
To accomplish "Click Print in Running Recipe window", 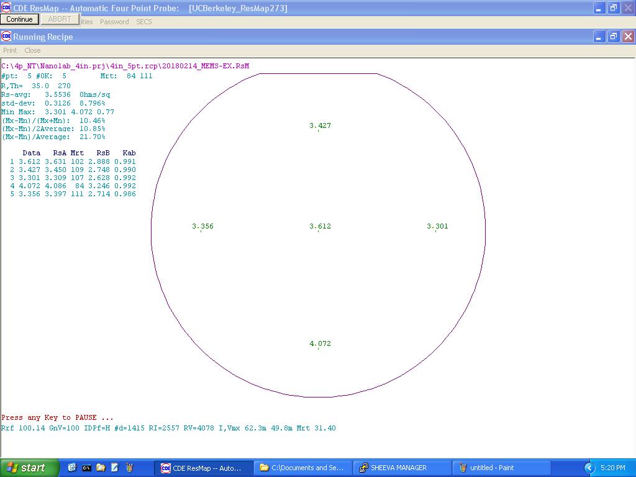I will (10, 50).
